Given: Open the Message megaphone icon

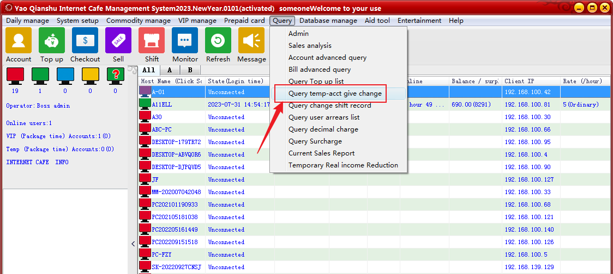Looking at the screenshot, I should click(x=251, y=41).
